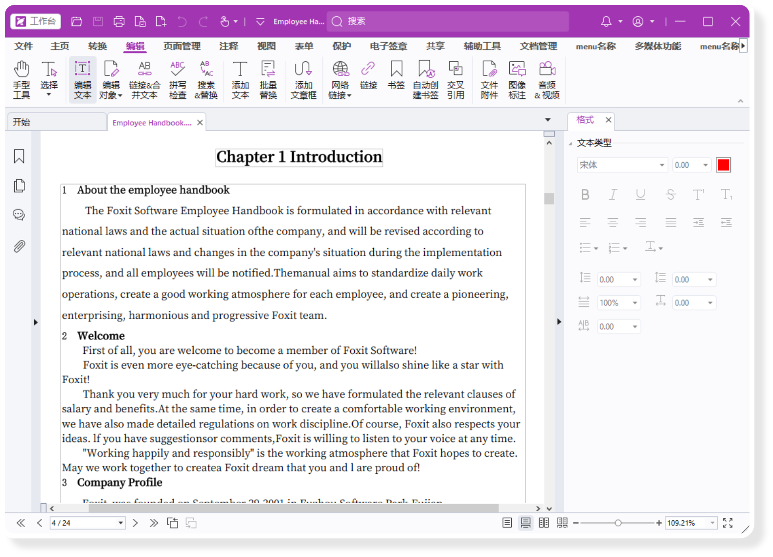The width and height of the screenshot is (773, 557).
Task: Center align text in format panel
Action: [x=613, y=223]
